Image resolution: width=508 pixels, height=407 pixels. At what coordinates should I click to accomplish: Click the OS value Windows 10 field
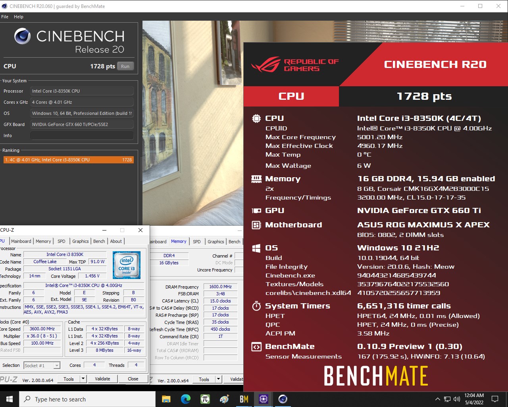pyautogui.click(x=82, y=113)
